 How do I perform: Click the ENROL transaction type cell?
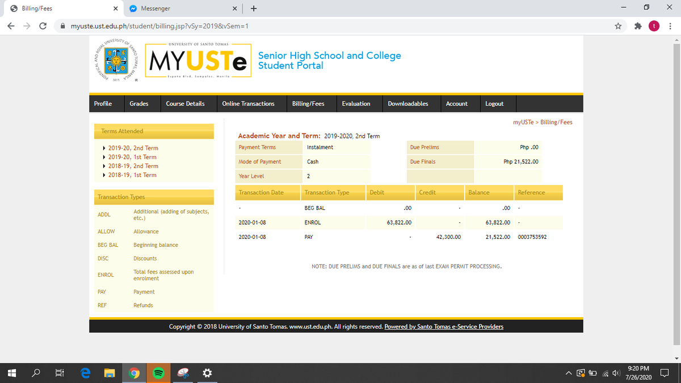pos(313,222)
